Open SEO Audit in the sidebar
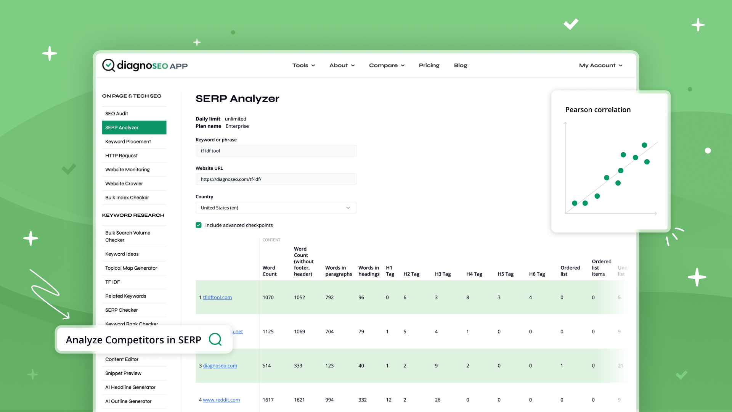The image size is (732, 412). pos(134,114)
